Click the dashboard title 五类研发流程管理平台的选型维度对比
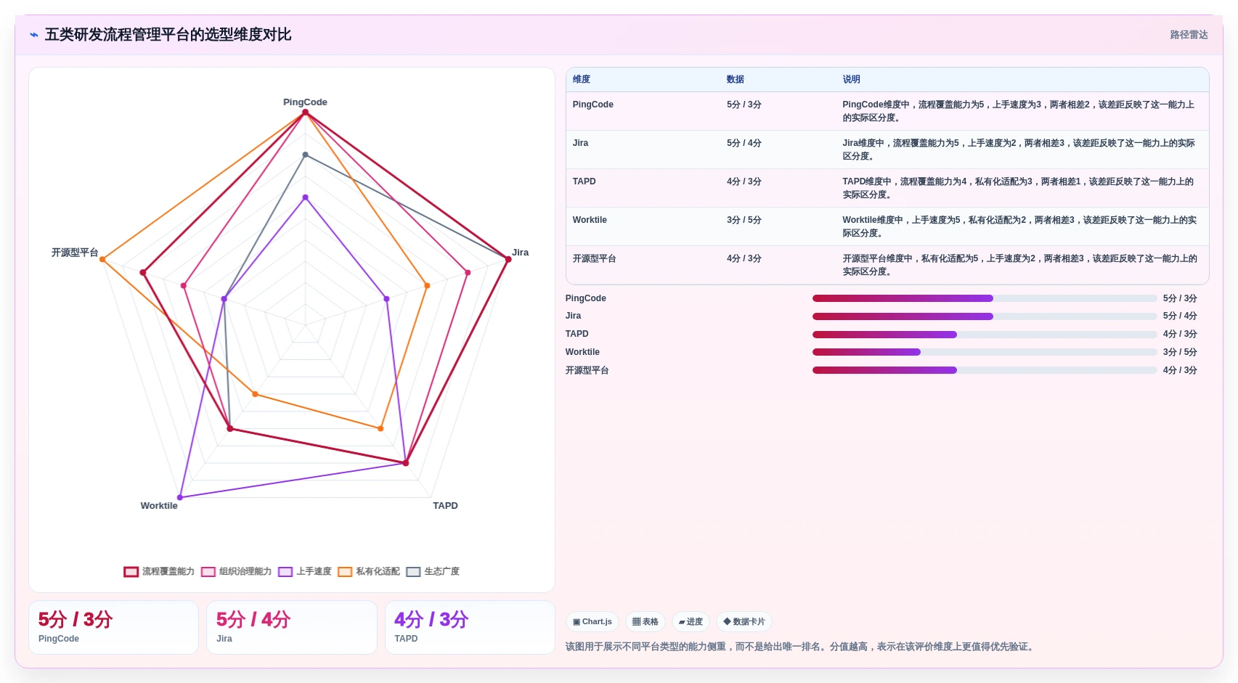This screenshot has height=683, width=1238. [x=168, y=35]
